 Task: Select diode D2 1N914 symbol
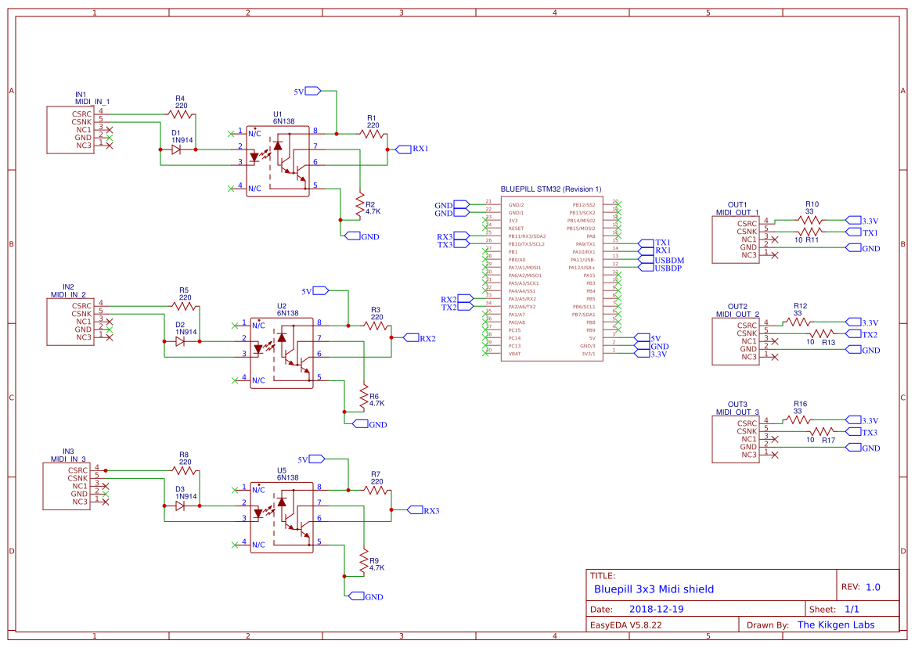click(x=180, y=341)
